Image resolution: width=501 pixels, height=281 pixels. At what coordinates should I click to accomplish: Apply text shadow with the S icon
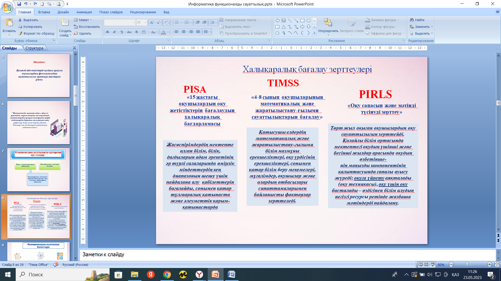point(136,31)
